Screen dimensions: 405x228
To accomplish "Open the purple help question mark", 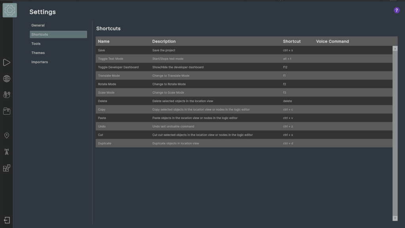I will (x=396, y=10).
